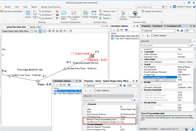Image resolution: width=196 pixels, height=131 pixels.
Task: Open Storm Data component
Action: [x=64, y=15]
